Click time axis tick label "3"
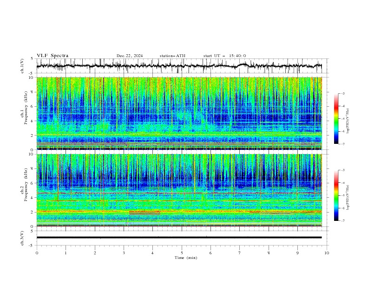The width and height of the screenshot is (368, 284). [x=124, y=253]
